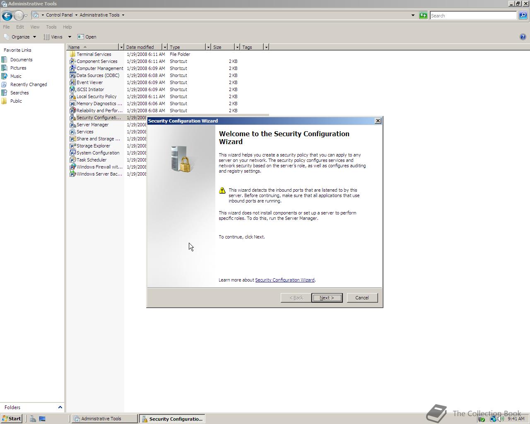Sort by the Name column header
This screenshot has width=530, height=424.
click(x=92, y=47)
